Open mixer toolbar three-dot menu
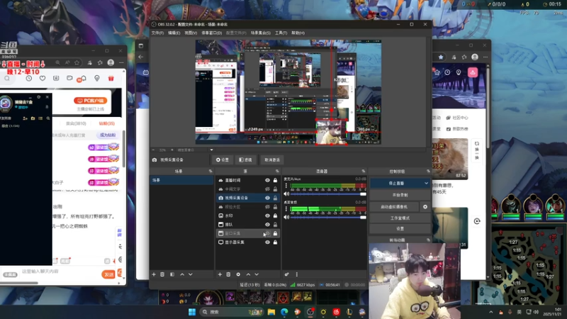 point(297,274)
